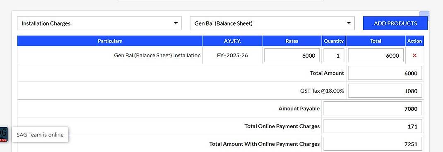The height and width of the screenshot is (152, 443).
Task: Click the A.Y./F.Y. column header
Action: coord(233,41)
